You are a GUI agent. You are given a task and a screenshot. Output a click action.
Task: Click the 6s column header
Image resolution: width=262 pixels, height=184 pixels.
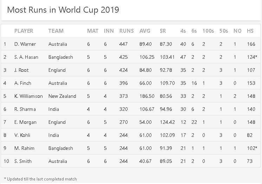(194, 31)
